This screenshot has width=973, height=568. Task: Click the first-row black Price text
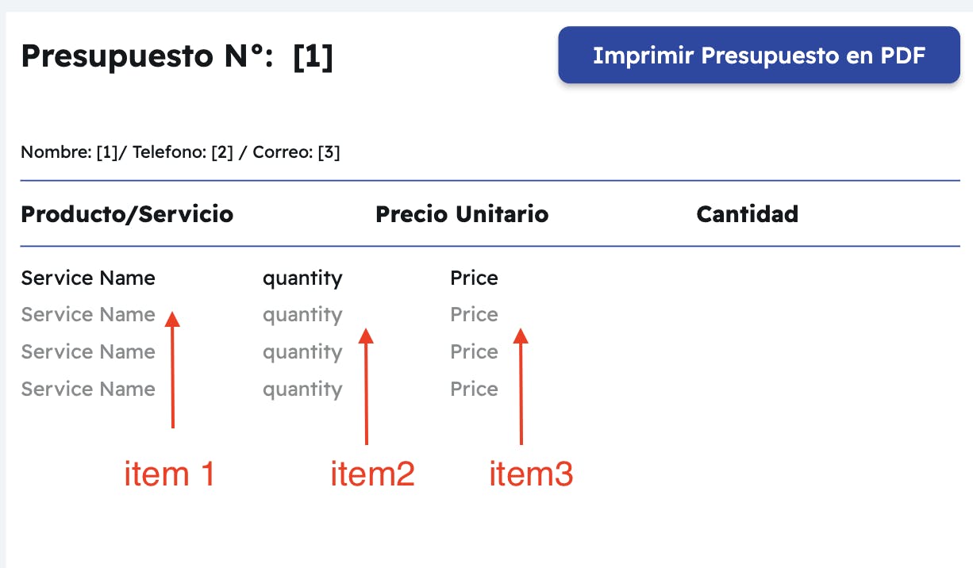(474, 278)
